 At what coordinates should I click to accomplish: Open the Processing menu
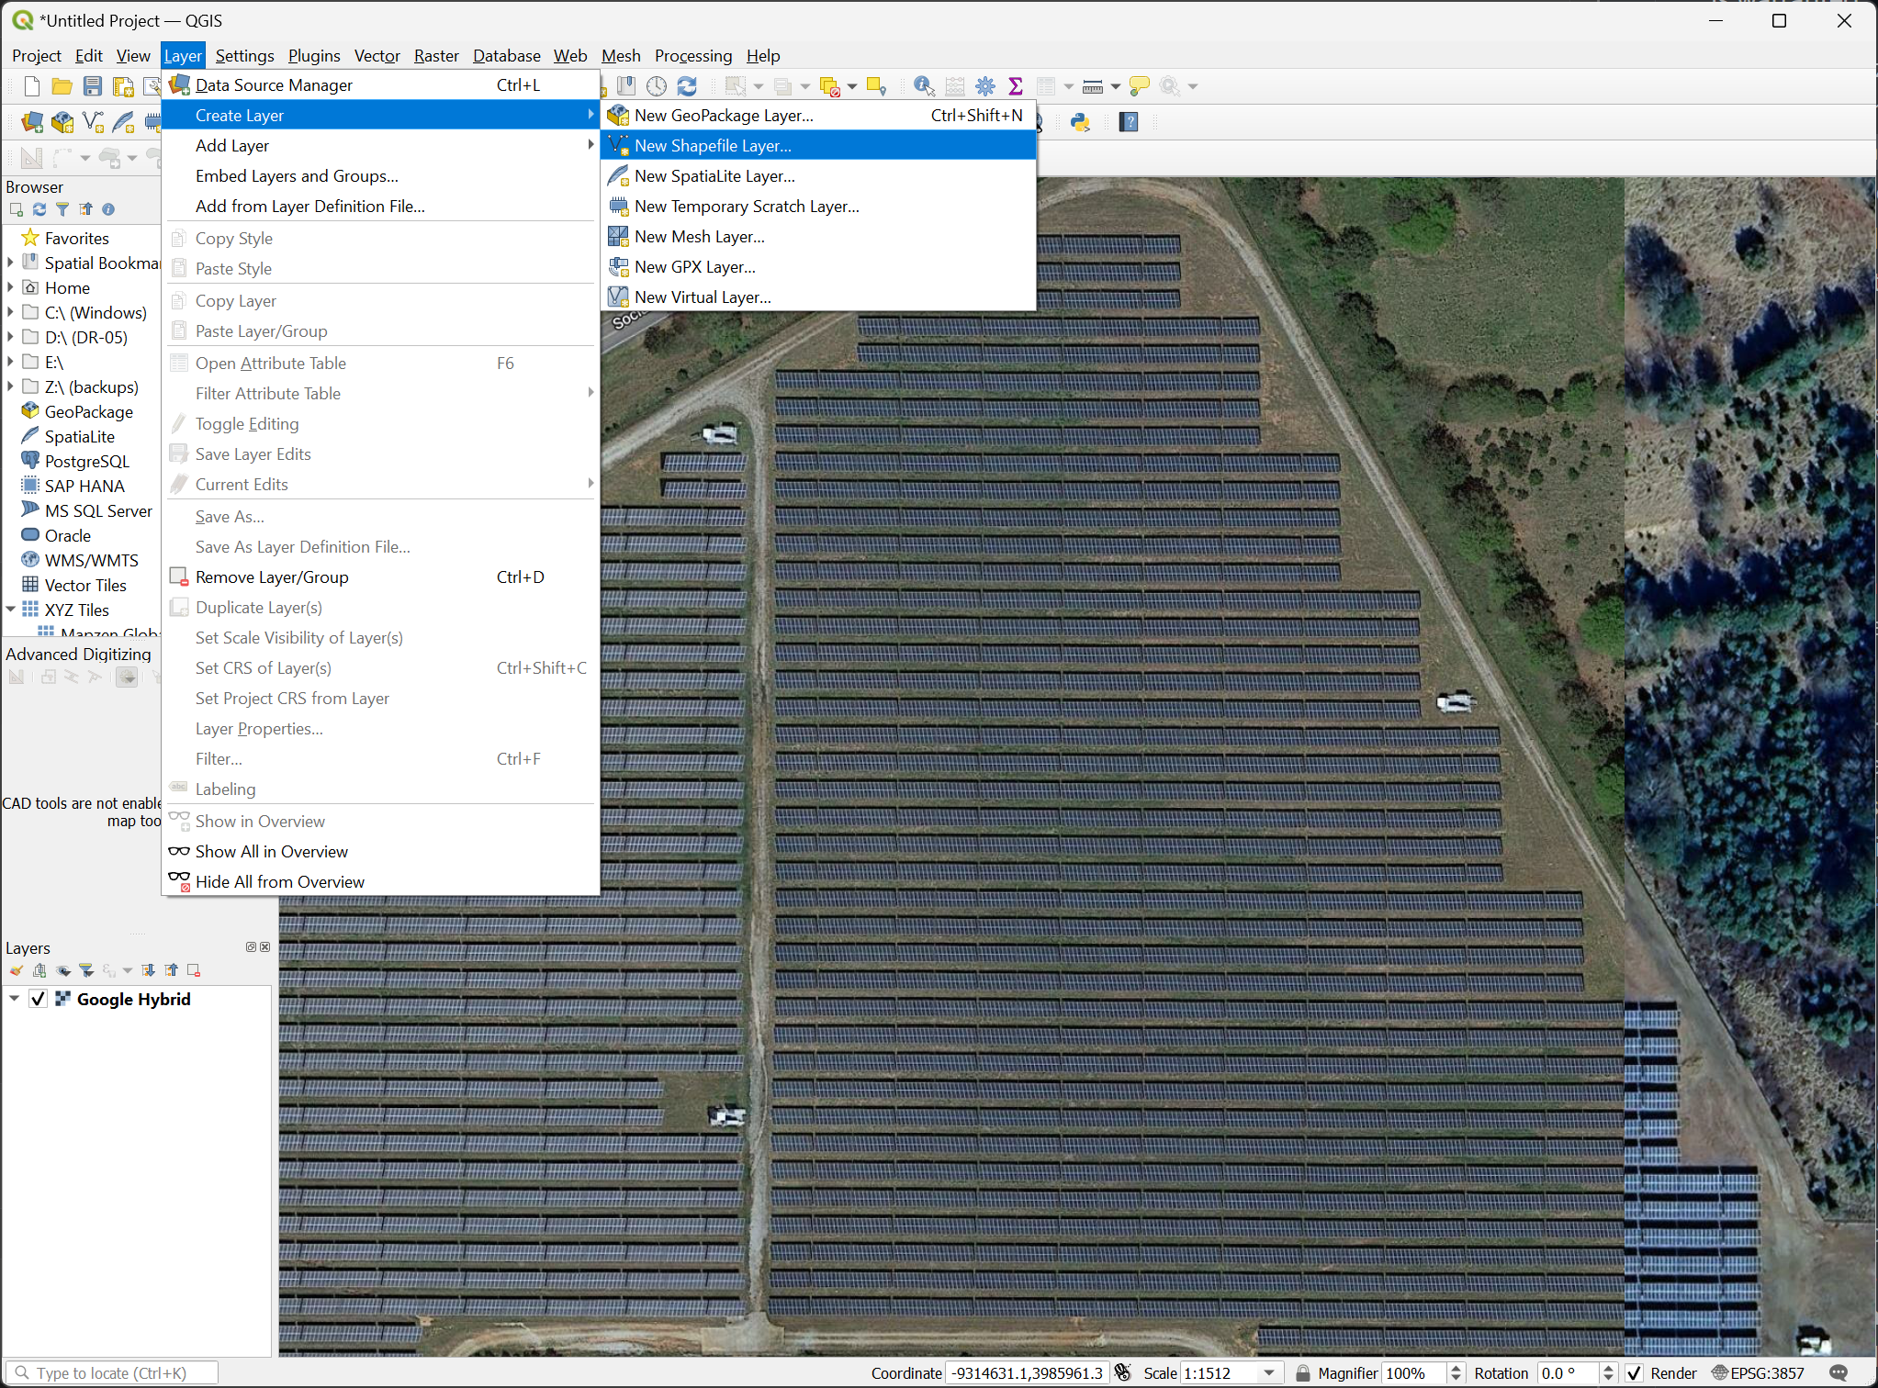pos(693,56)
